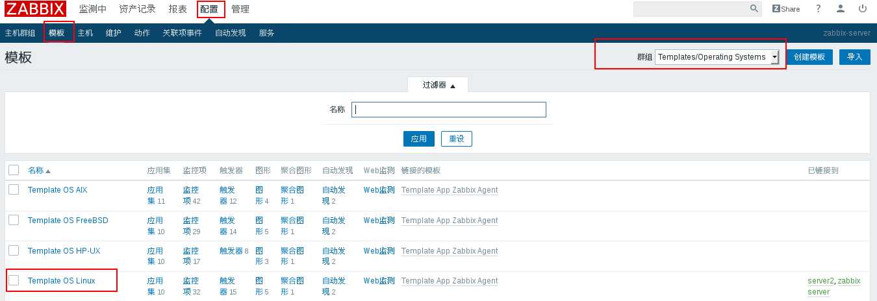
Task: Go to 主机群组 submenu
Action: [20, 33]
